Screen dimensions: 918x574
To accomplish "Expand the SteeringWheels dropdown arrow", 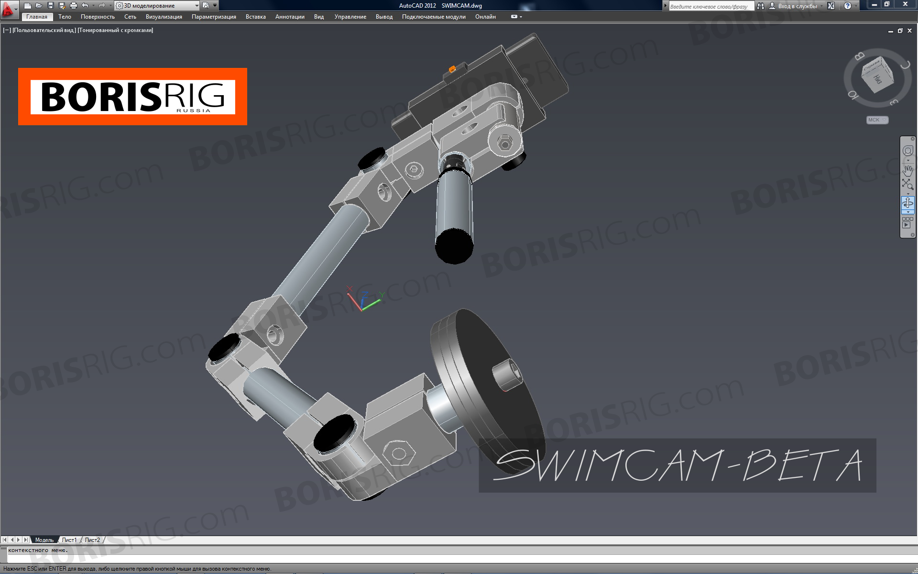I will click(x=908, y=160).
